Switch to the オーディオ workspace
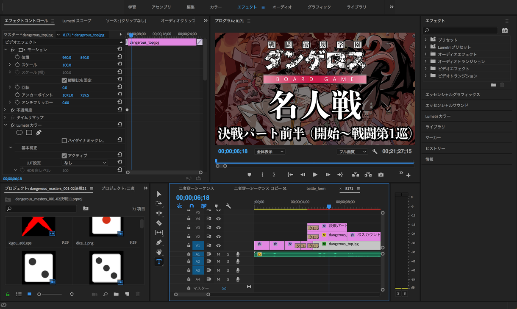The width and height of the screenshot is (517, 309). click(x=282, y=7)
